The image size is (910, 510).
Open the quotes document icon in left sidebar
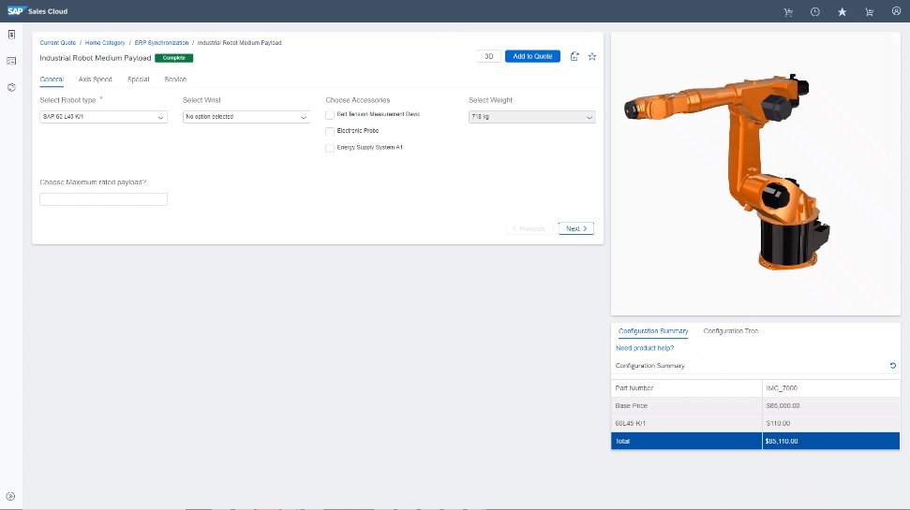(11, 35)
